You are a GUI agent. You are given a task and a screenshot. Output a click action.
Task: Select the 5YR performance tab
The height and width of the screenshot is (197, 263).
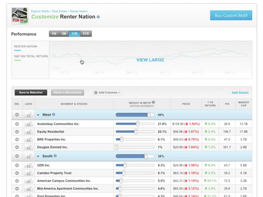86,34
